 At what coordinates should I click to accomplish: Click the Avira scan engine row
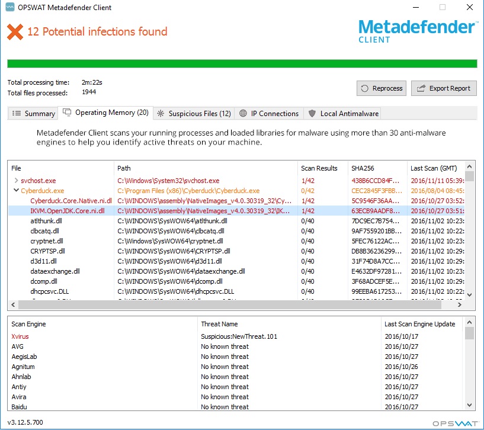236,397
